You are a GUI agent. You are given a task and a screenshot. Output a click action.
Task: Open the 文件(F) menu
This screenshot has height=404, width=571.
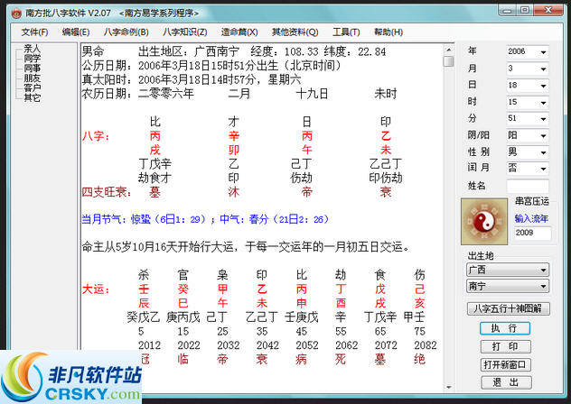coord(34,32)
